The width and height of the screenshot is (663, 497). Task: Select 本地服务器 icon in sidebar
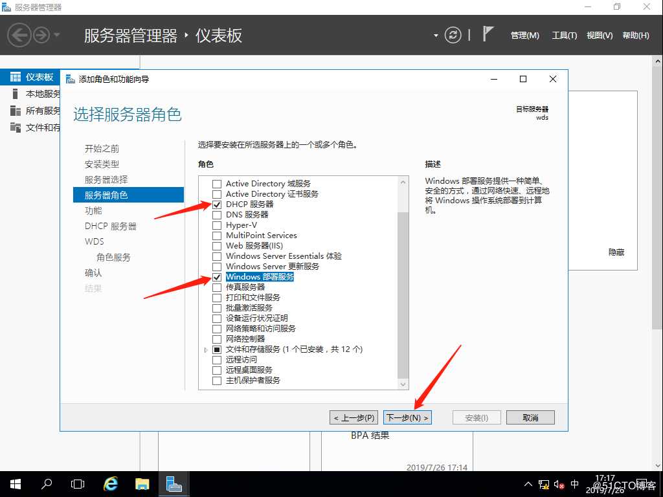point(16,93)
